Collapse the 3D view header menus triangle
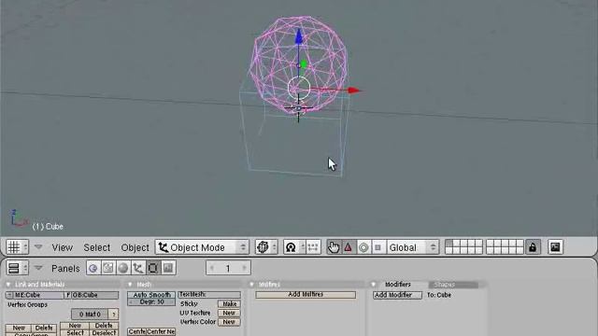Viewport: 598px width, 336px height. pos(38,247)
